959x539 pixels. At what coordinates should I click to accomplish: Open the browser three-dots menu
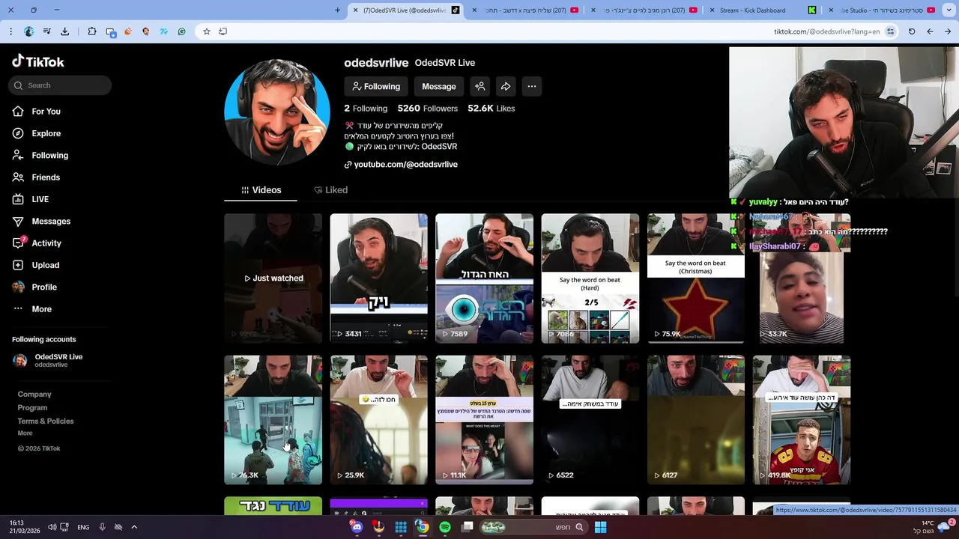point(10,31)
